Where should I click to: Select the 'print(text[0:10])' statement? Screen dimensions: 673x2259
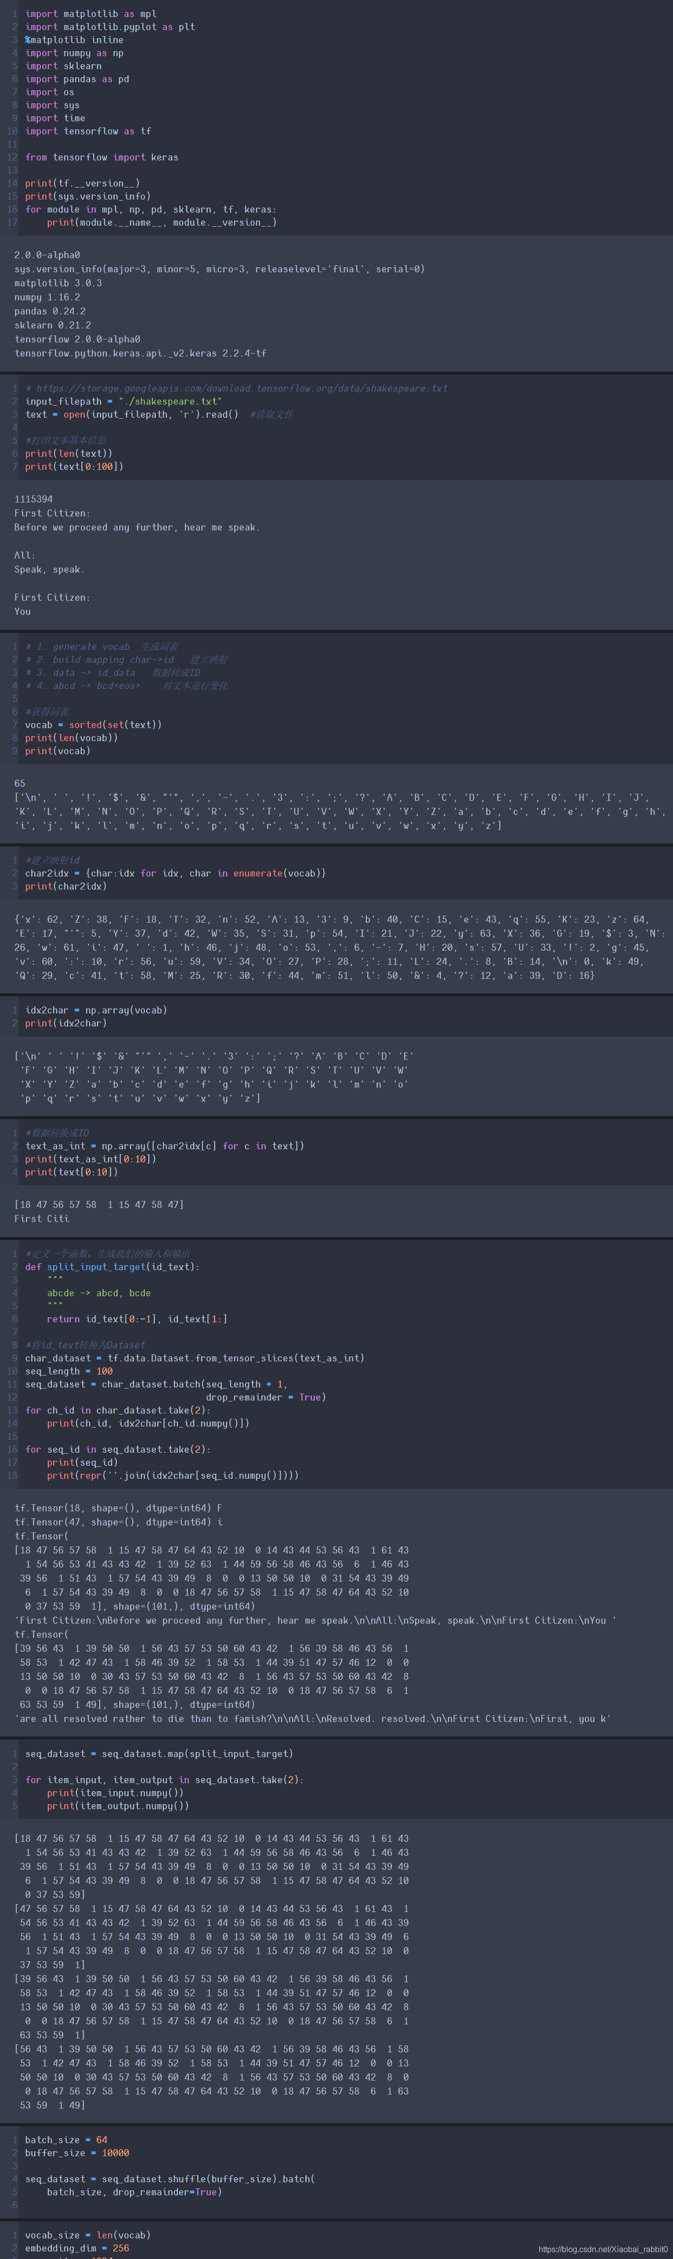72,1172
